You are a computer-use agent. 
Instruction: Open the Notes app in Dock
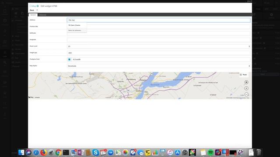click(x=203, y=152)
